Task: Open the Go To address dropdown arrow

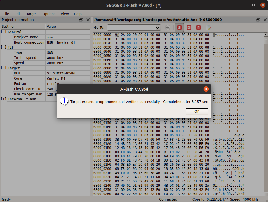Action: [157, 28]
